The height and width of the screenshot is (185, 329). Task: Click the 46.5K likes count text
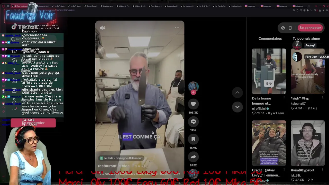pos(299,180)
